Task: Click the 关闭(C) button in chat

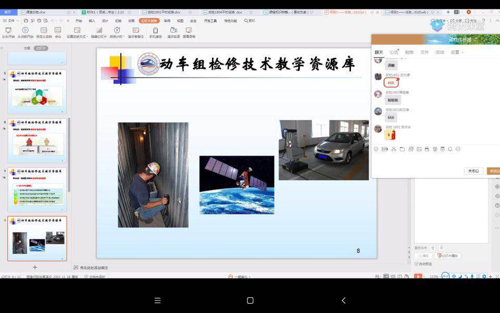Action: point(473,171)
